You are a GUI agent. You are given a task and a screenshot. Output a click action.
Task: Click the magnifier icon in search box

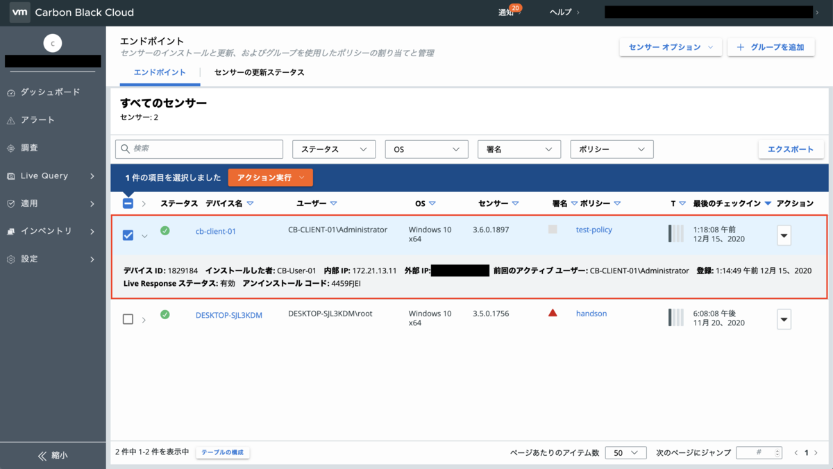coord(126,148)
